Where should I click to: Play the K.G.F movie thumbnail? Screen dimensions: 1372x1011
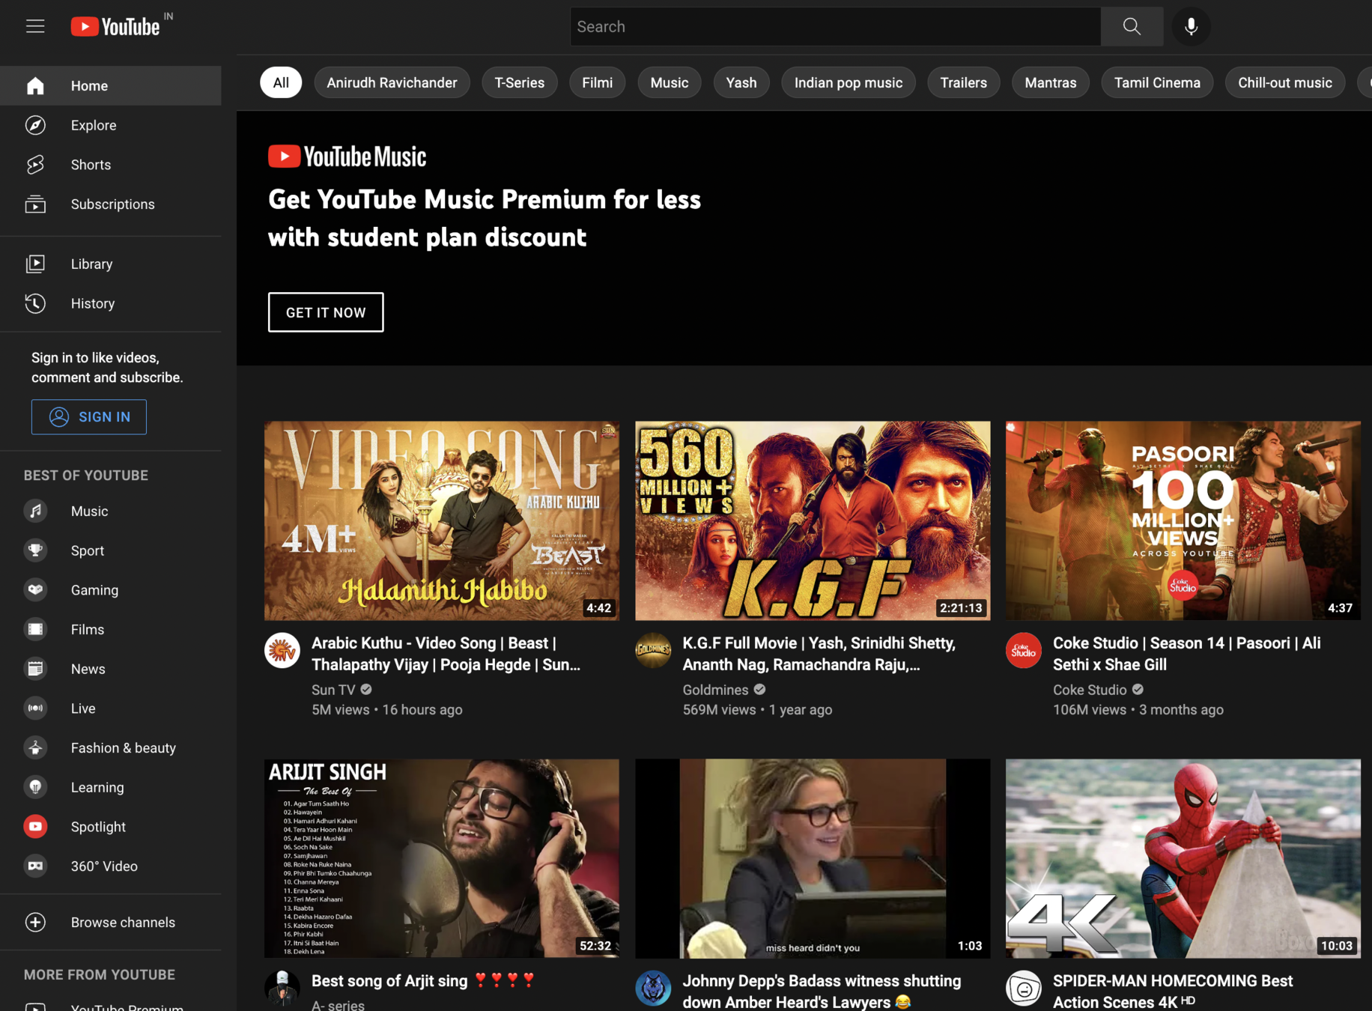(813, 520)
